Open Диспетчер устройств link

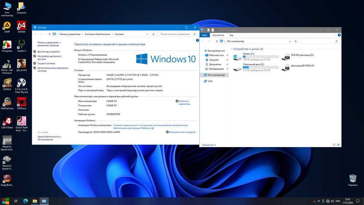click(x=48, y=52)
